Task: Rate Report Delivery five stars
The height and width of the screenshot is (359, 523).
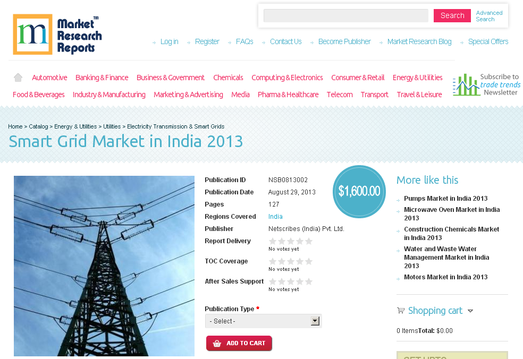Action: click(x=309, y=241)
